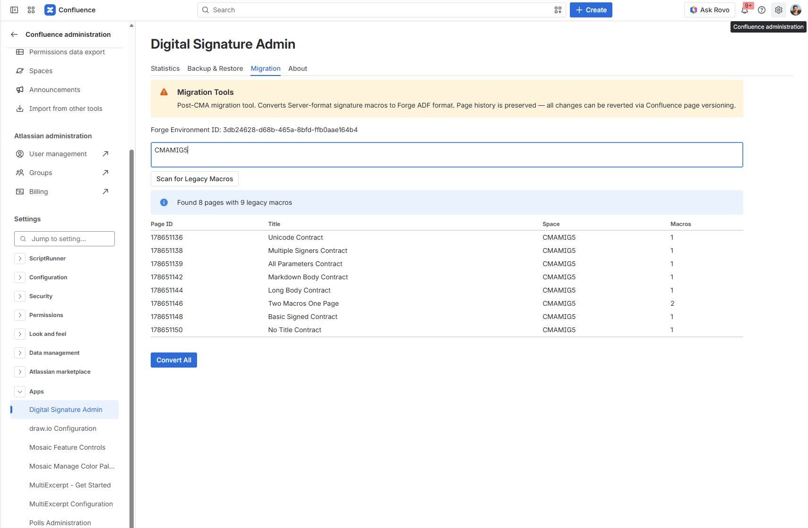Select the Migration tab

tap(266, 68)
